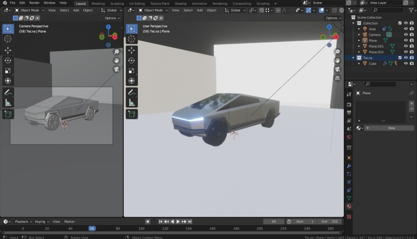Select the Rotate tool in the right viewport toolbar
The image size is (417, 239).
131,60
